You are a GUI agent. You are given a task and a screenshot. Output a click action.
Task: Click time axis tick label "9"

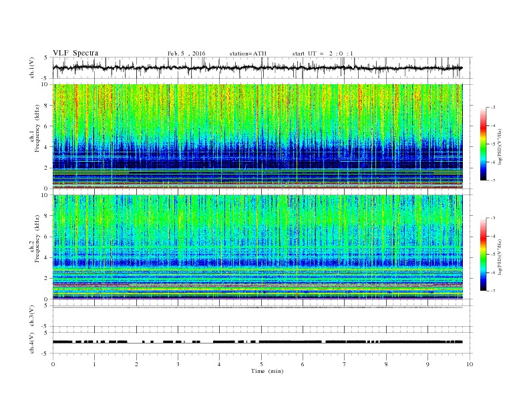[x=427, y=364]
